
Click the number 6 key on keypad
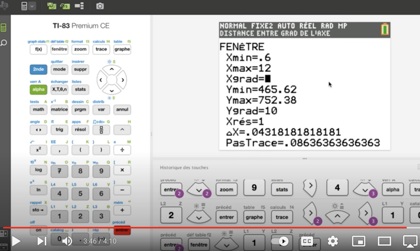[101, 194]
